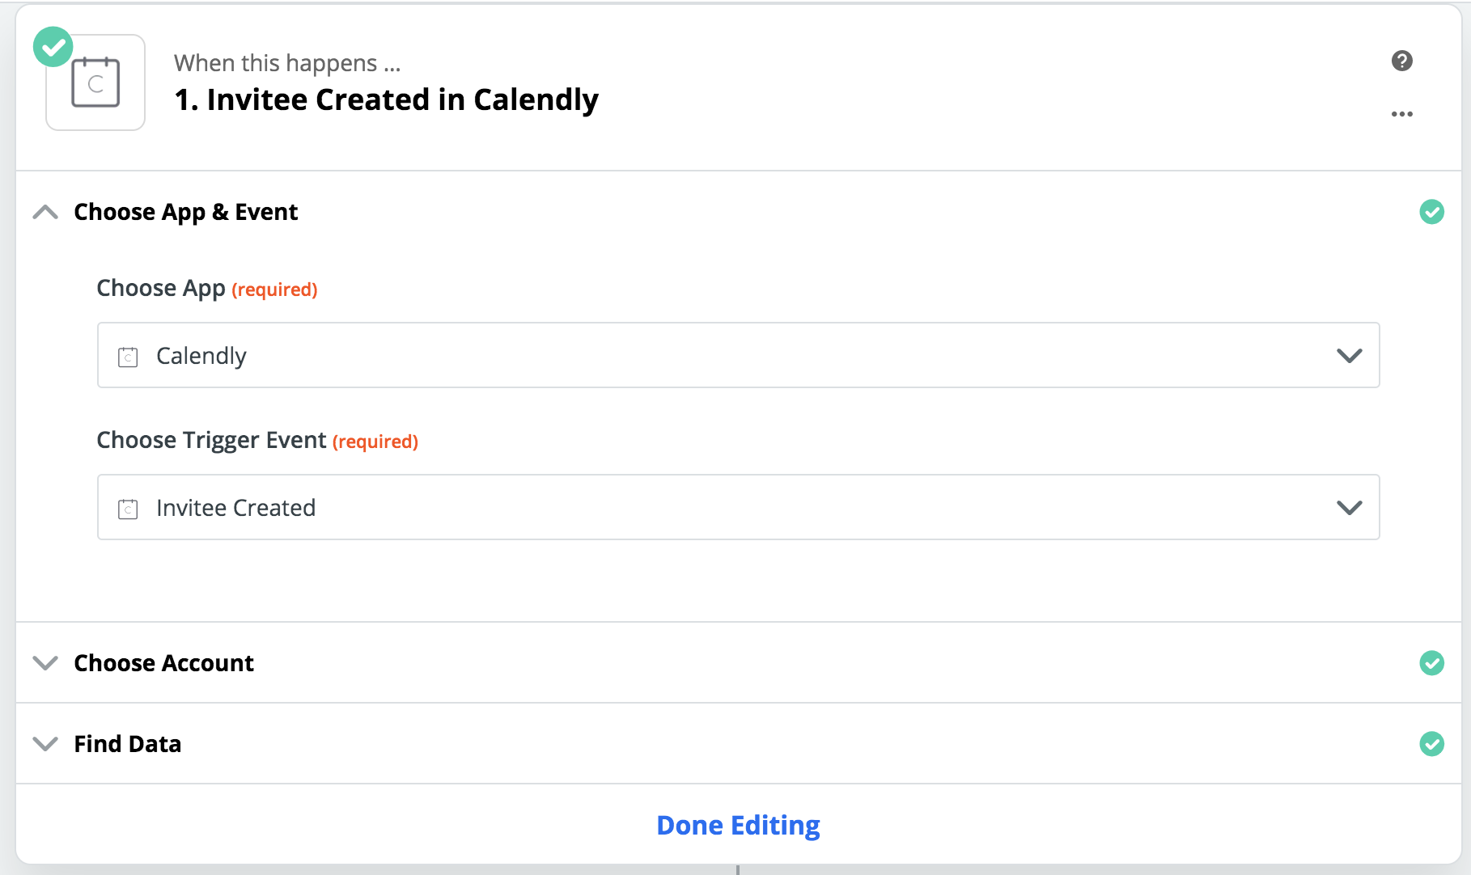Toggle the Find Data section state
The image size is (1471, 875).
click(46, 744)
